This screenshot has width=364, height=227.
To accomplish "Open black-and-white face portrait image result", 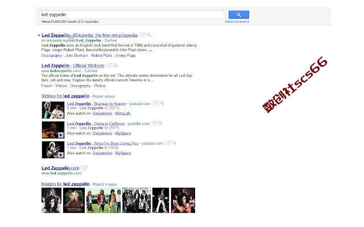I will click(x=52, y=200).
